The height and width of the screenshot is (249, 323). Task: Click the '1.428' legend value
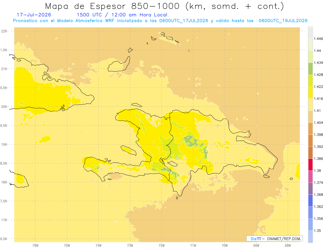[x=319, y=75]
